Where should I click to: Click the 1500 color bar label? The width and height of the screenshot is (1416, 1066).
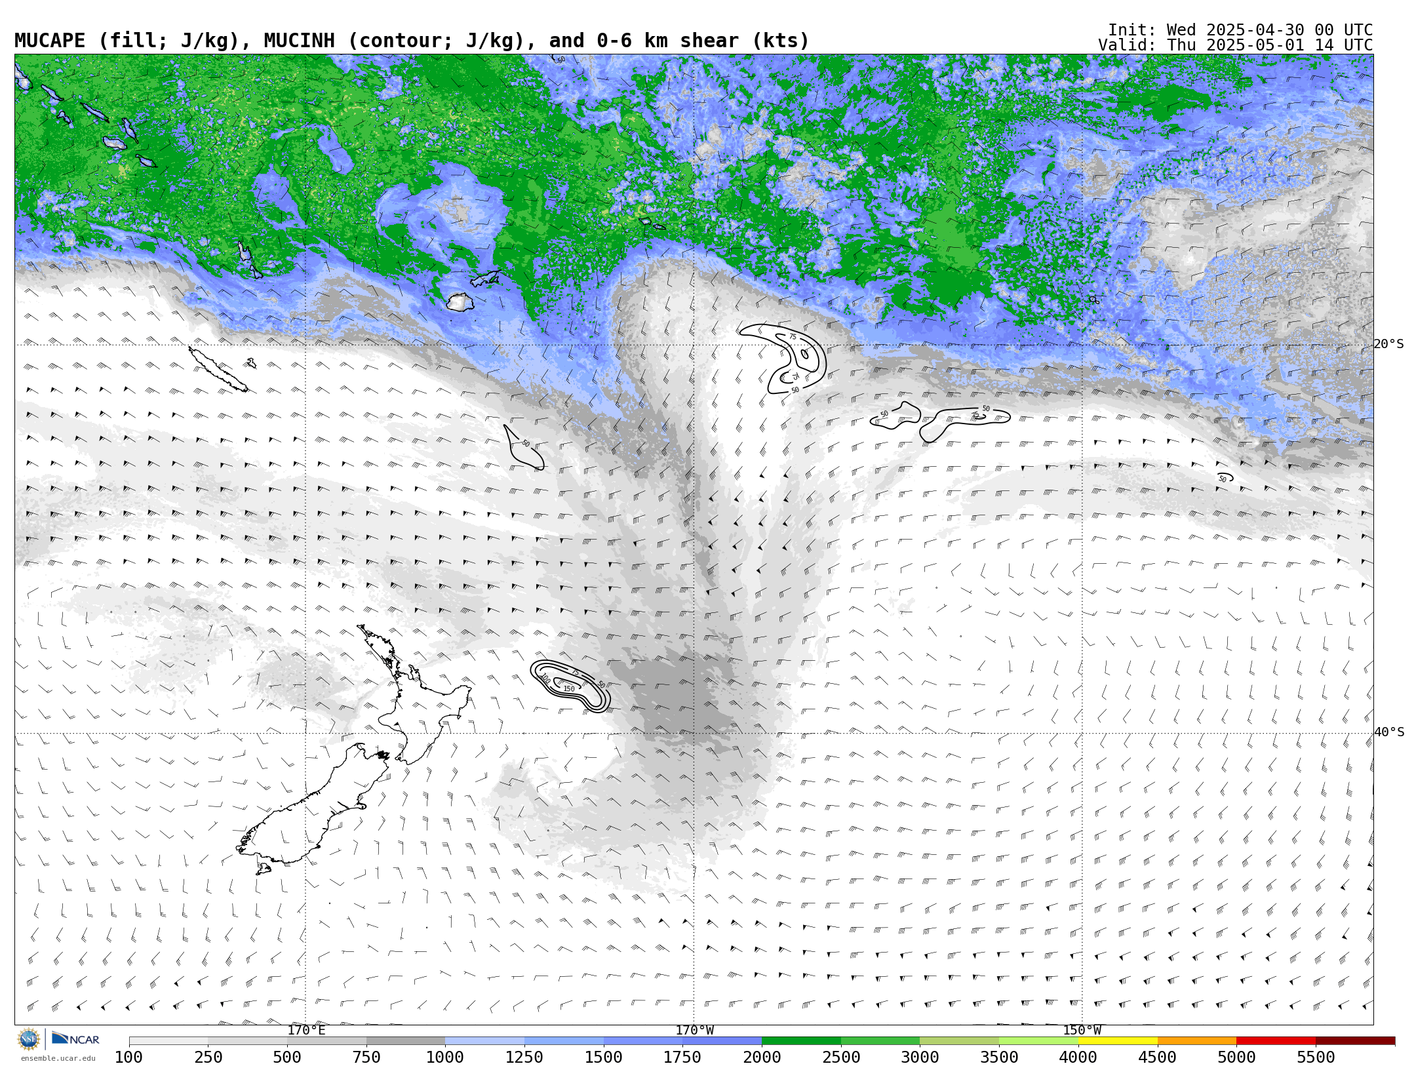(604, 1057)
